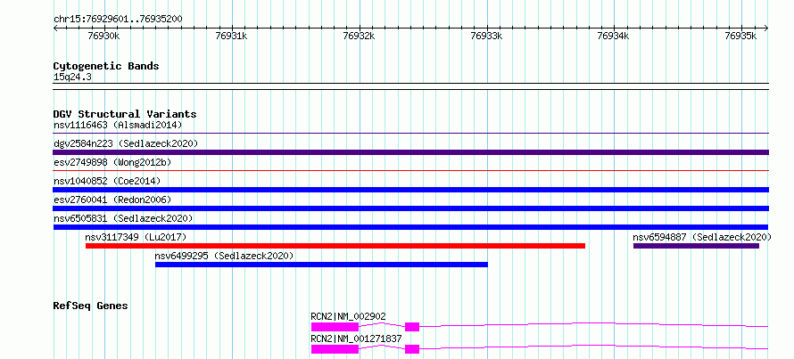Select the small second exon of RCN2|NM_002902
Screen dimensions: 794x359
click(412, 327)
